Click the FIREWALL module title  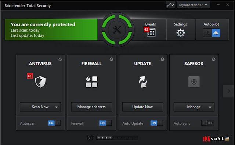91,64
